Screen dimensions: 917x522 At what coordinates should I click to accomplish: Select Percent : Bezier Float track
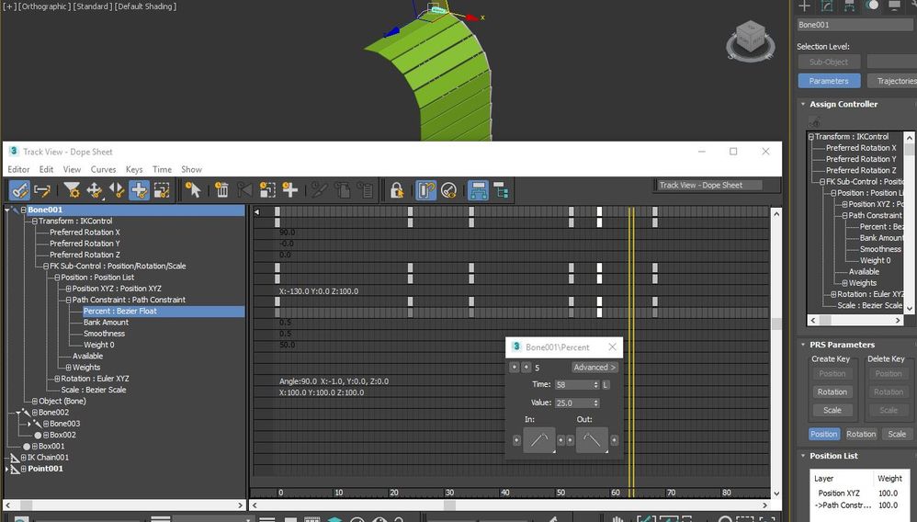(x=119, y=312)
